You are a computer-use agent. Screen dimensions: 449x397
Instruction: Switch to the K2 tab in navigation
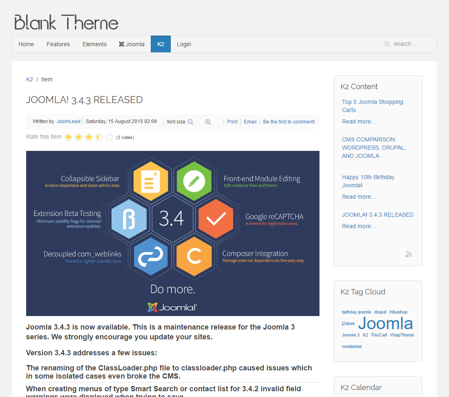[x=160, y=44]
